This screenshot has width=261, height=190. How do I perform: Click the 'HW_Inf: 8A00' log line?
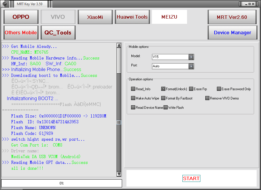point(43,64)
